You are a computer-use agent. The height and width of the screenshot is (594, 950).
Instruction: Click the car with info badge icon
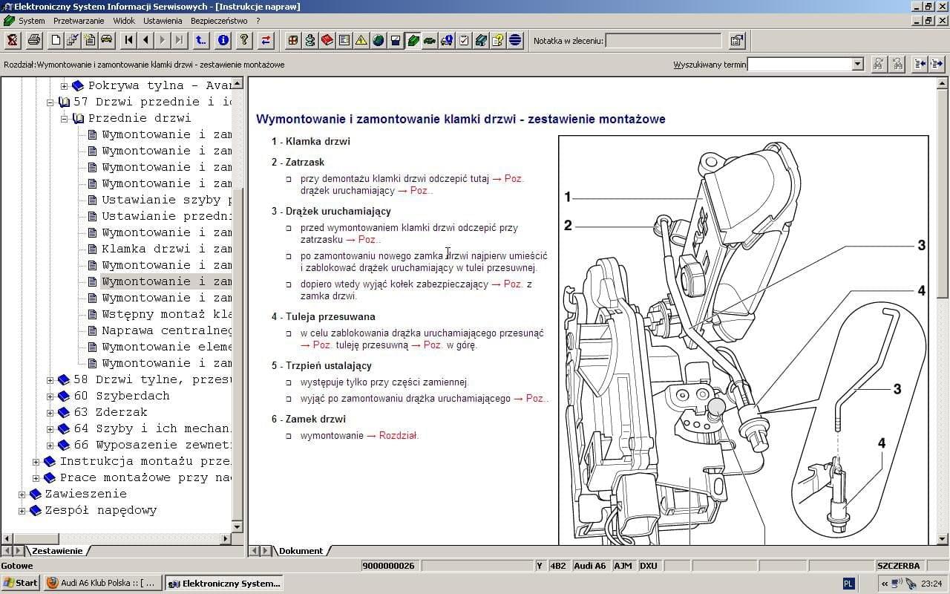[447, 40]
